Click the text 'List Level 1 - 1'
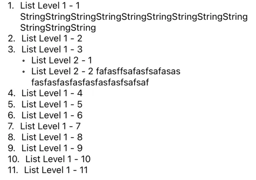This screenshot has height=180, width=256. 50,6
